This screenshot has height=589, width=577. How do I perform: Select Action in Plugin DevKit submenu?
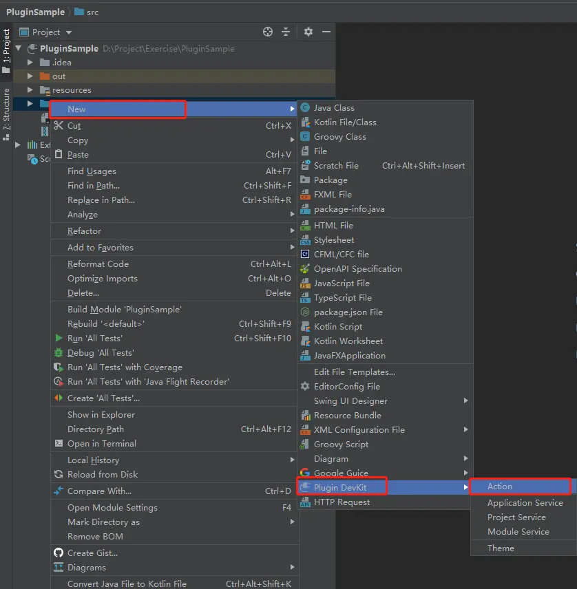tap(523, 486)
